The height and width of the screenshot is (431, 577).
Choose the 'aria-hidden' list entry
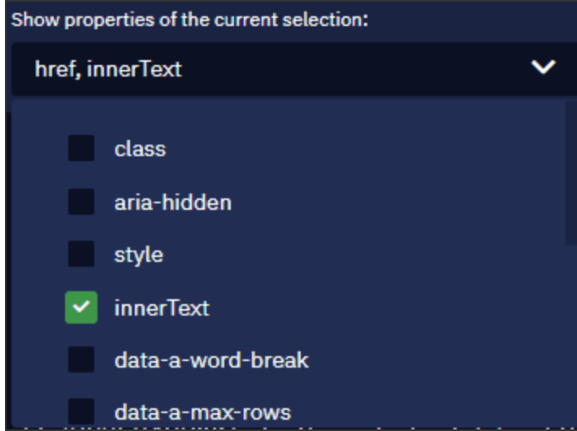point(173,202)
